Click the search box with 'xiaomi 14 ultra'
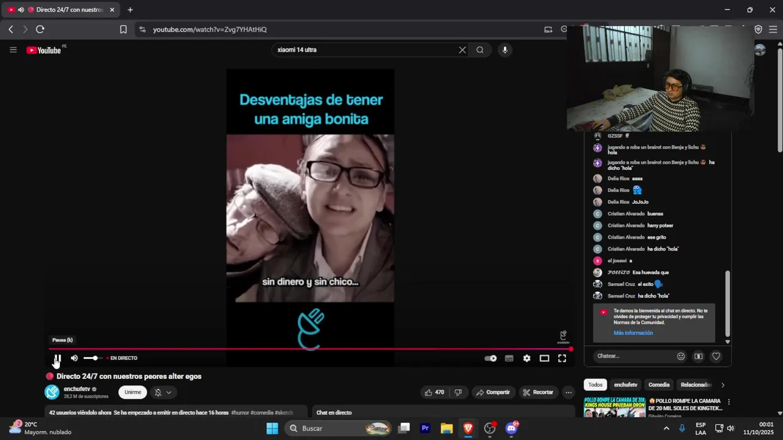783x440 pixels. 367,50
